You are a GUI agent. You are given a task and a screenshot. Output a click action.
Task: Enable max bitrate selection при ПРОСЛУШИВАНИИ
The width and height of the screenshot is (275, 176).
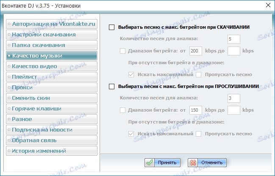112,86
